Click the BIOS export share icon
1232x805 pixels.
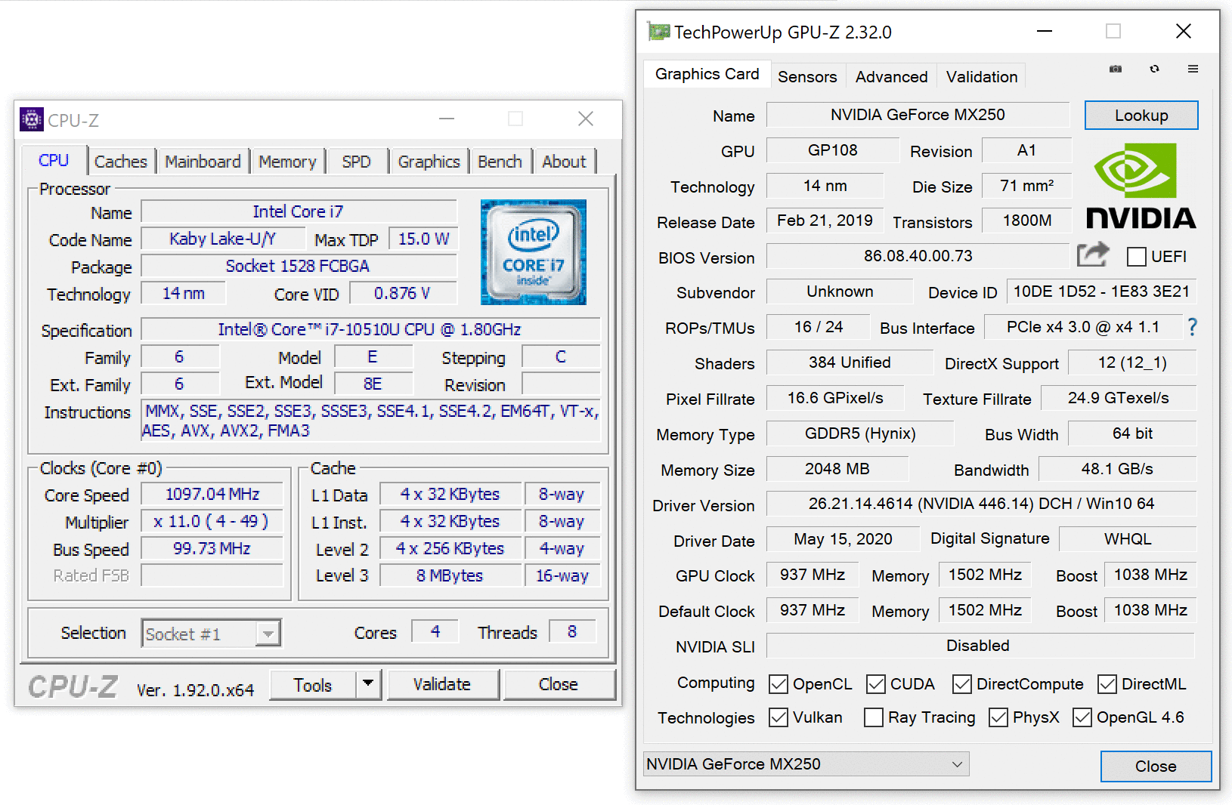pyautogui.click(x=1092, y=255)
